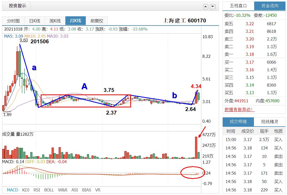
Task: Click the 上海建工 600170 stock title
Action: pyautogui.click(x=184, y=21)
